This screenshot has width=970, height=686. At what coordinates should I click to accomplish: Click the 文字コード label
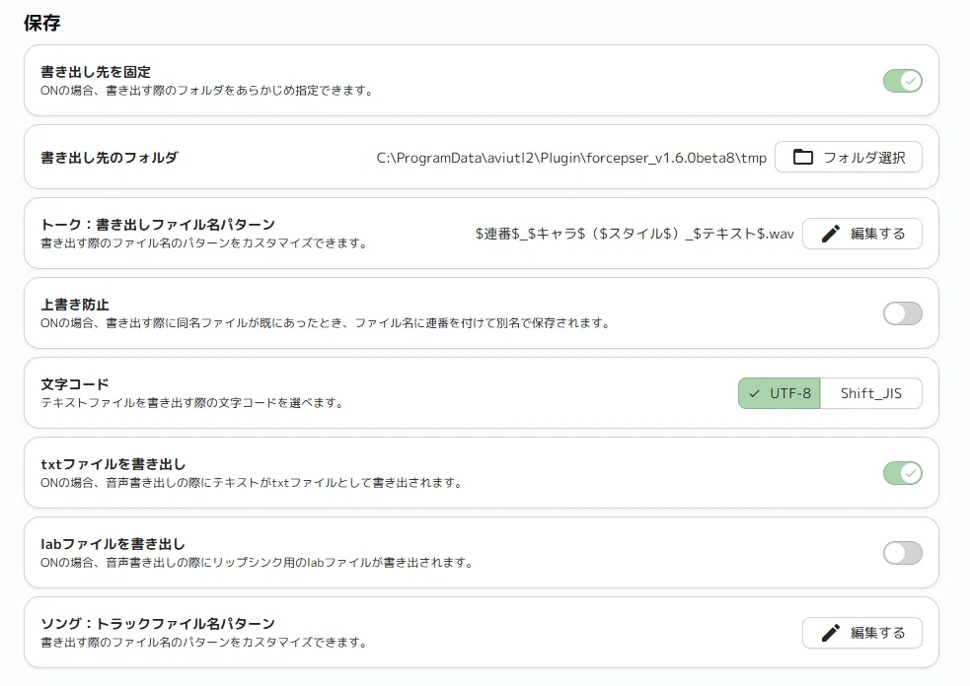point(75,384)
